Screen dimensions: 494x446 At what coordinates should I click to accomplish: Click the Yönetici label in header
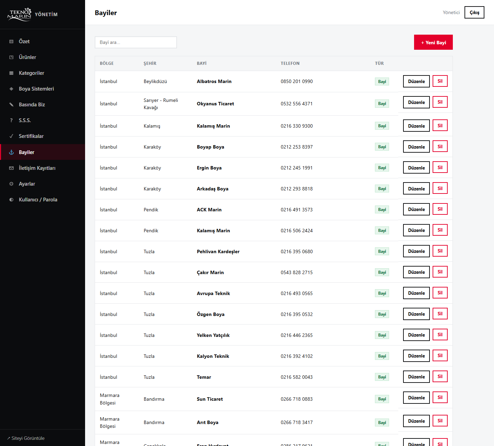point(451,12)
